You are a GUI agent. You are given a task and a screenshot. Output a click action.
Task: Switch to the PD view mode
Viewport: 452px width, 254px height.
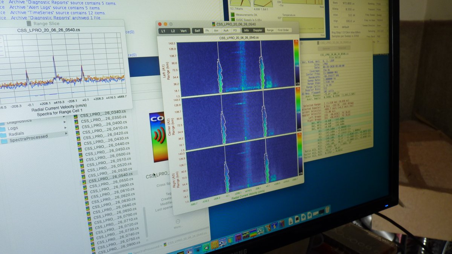point(235,30)
